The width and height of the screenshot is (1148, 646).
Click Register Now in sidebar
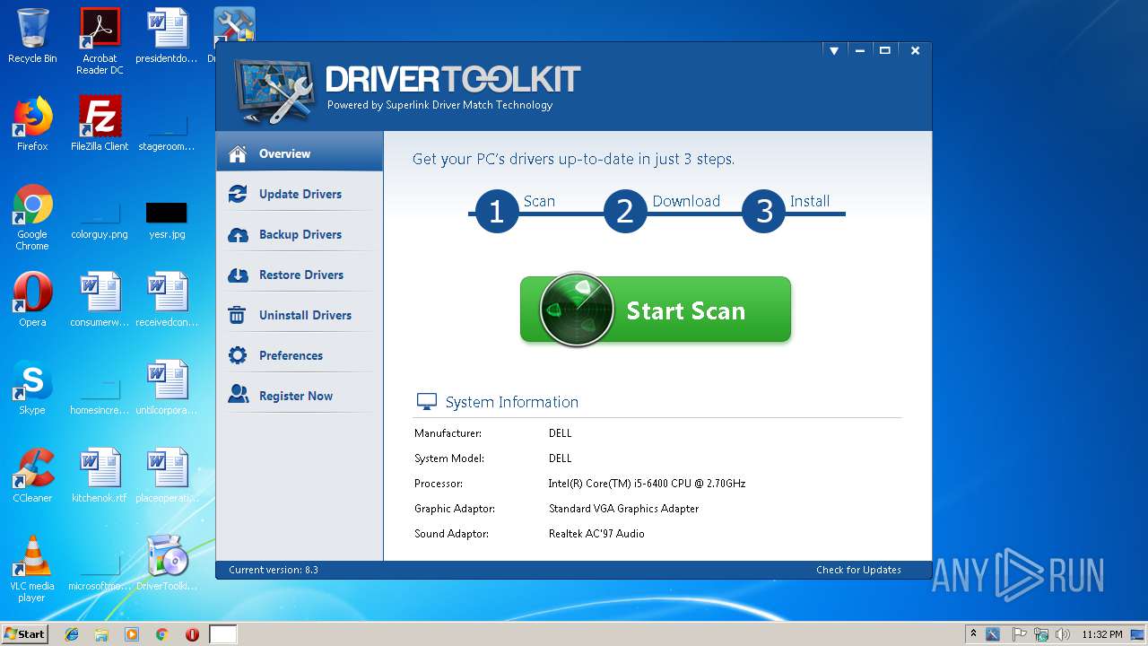point(300,396)
